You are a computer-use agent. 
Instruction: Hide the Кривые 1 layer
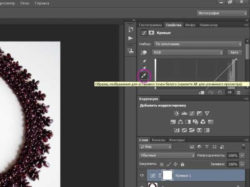point(142,175)
